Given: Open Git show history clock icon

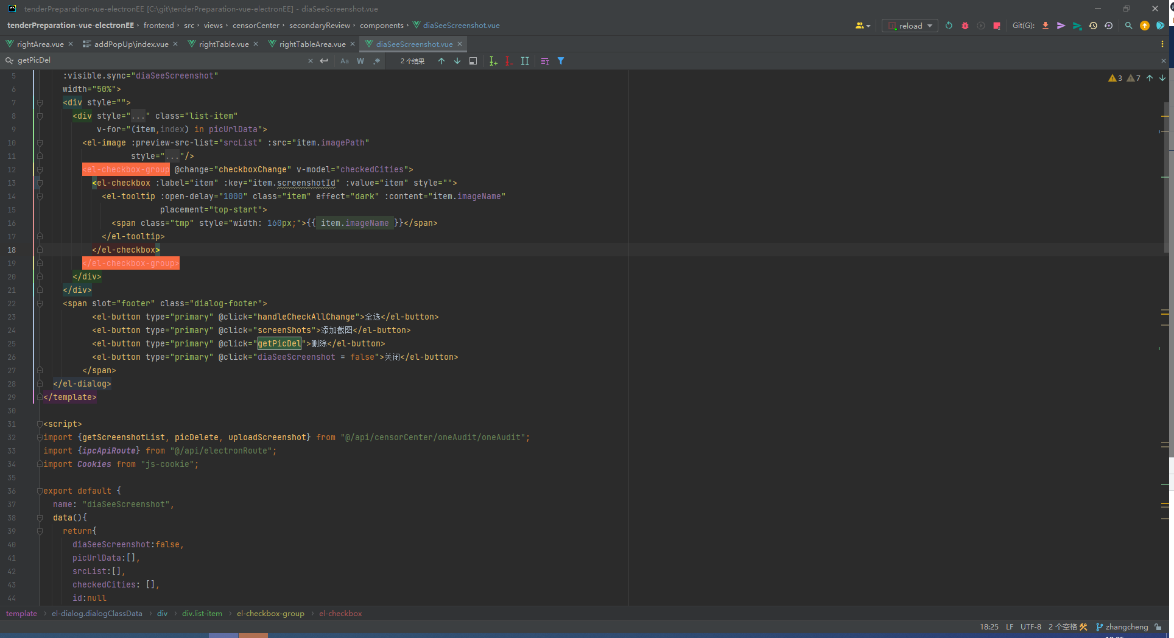Looking at the screenshot, I should [x=1093, y=26].
